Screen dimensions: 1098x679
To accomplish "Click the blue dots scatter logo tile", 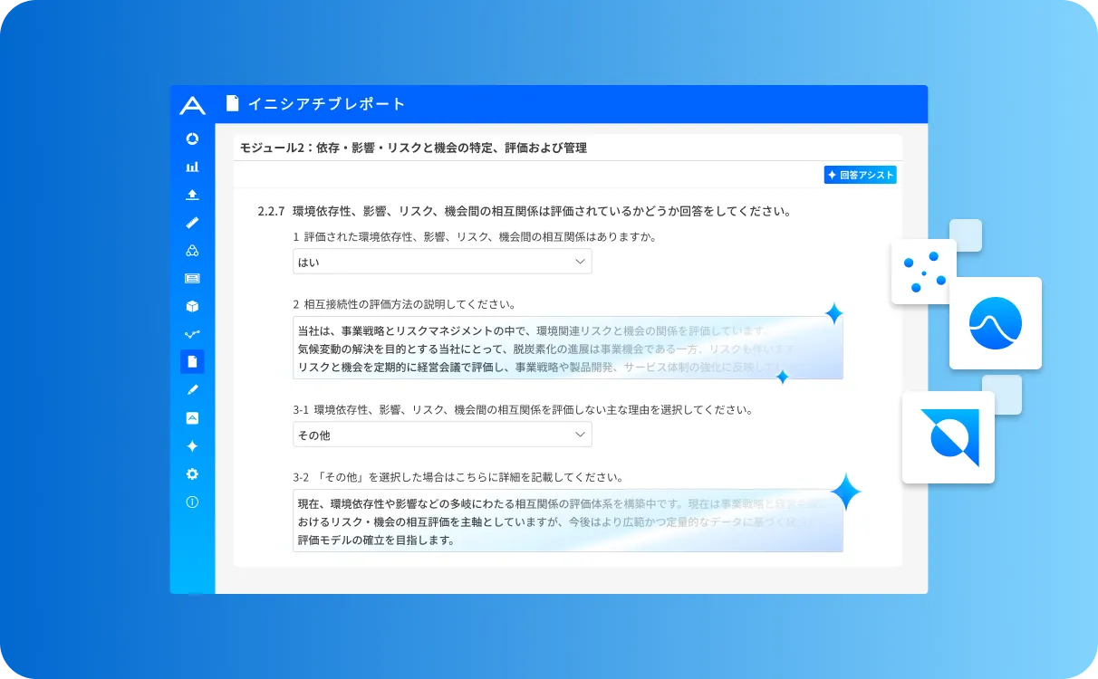I will pos(923,272).
